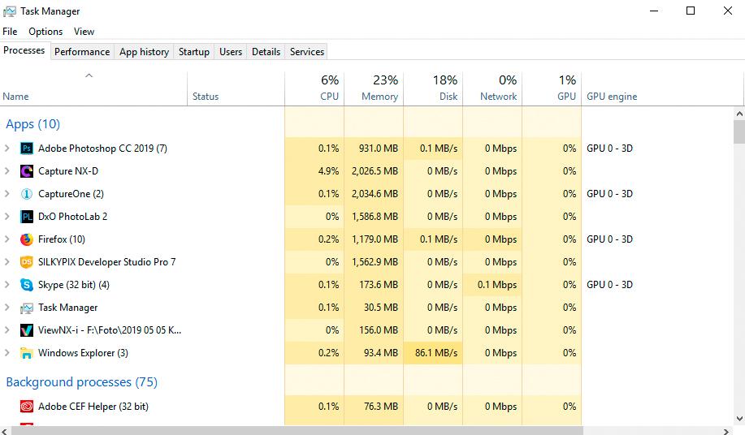
Task: Click the Task Manager process icon
Action: (27, 308)
